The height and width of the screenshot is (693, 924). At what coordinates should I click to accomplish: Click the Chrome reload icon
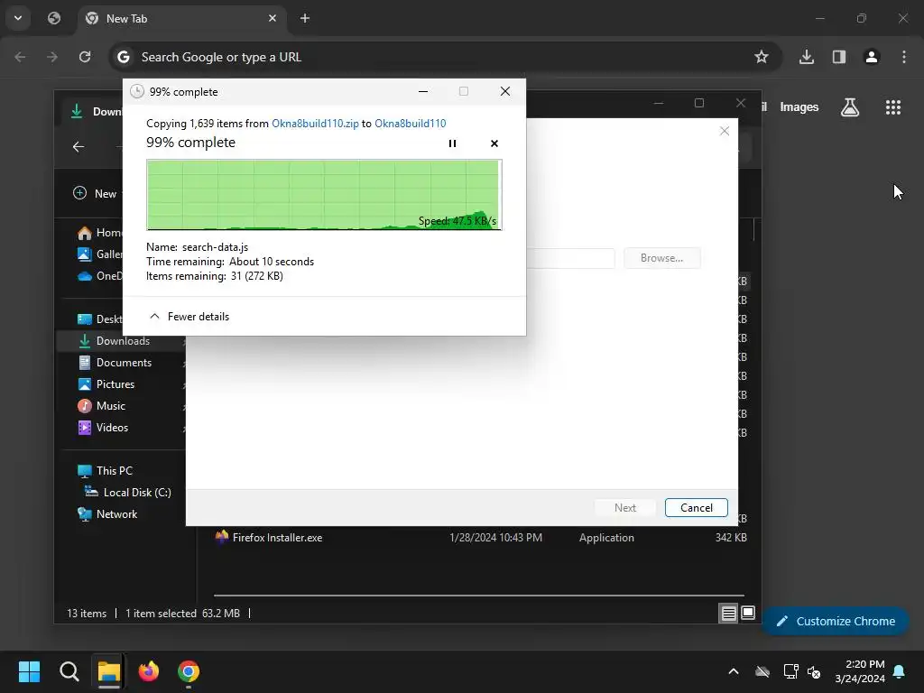[85, 57]
